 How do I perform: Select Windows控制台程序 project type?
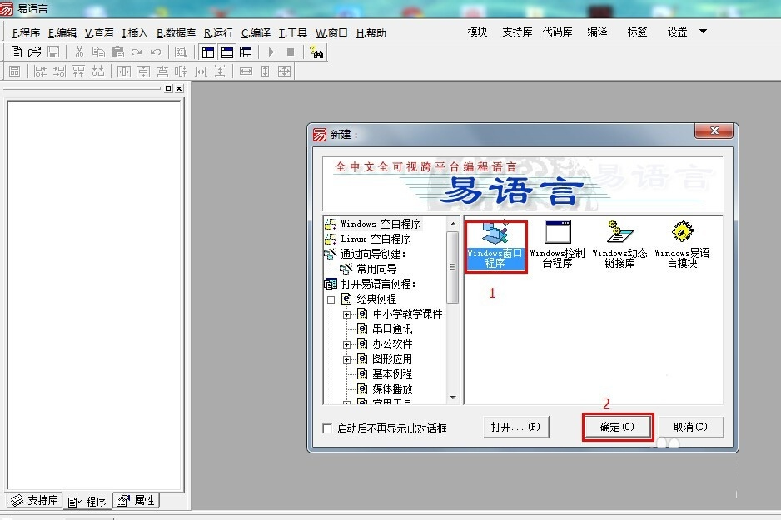pyautogui.click(x=557, y=245)
